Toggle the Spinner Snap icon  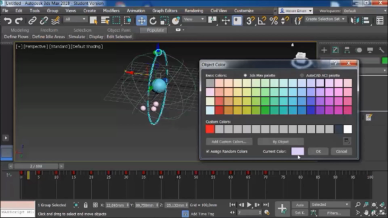(x=285, y=21)
